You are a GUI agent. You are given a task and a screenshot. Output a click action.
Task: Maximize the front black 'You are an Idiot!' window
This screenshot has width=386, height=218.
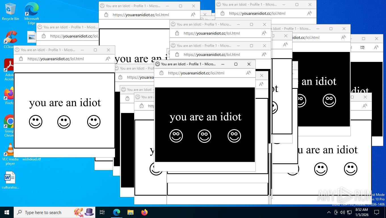236,64
